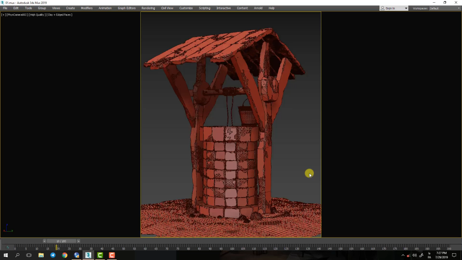Open the High Quality shading label menu
The width and height of the screenshot is (462, 260).
tap(37, 15)
